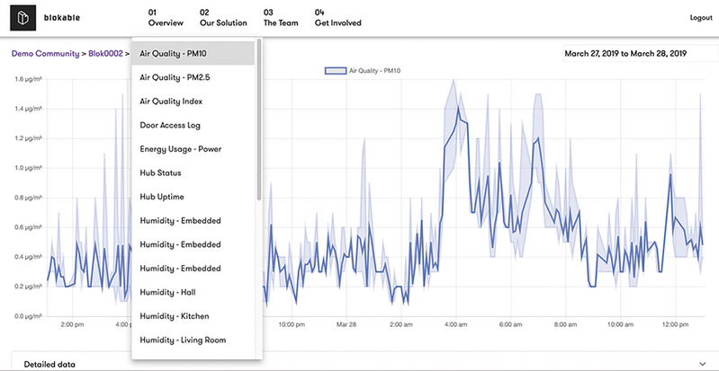Screen dimensions: 719x371
Task: Follow the Demo Community breadcrumb link
Action: click(45, 54)
